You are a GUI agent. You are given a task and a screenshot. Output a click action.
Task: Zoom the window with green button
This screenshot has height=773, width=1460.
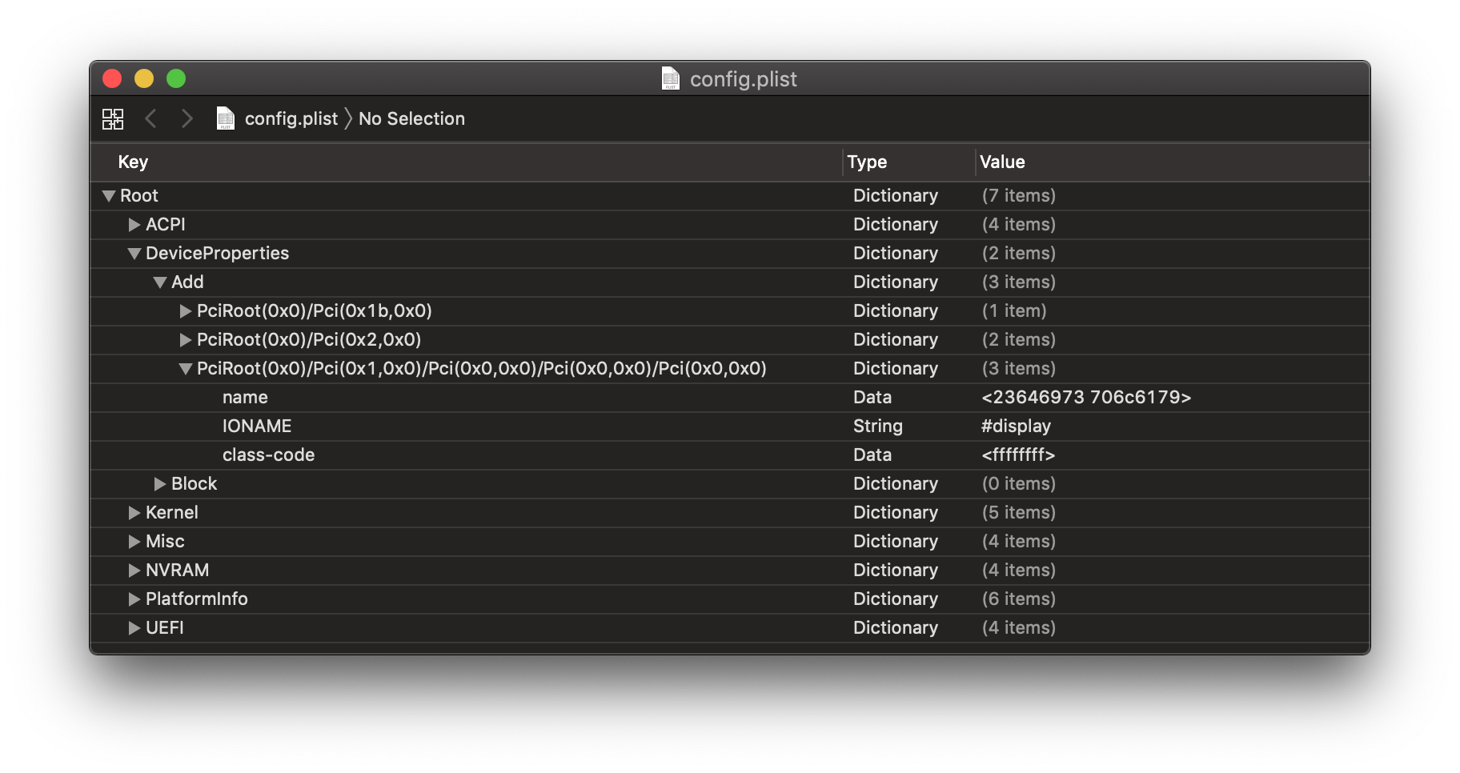point(176,78)
